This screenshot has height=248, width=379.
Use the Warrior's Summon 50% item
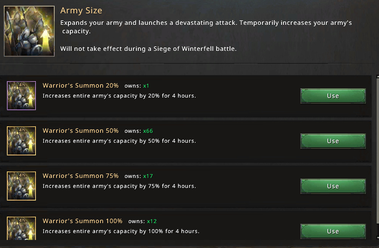(333, 141)
